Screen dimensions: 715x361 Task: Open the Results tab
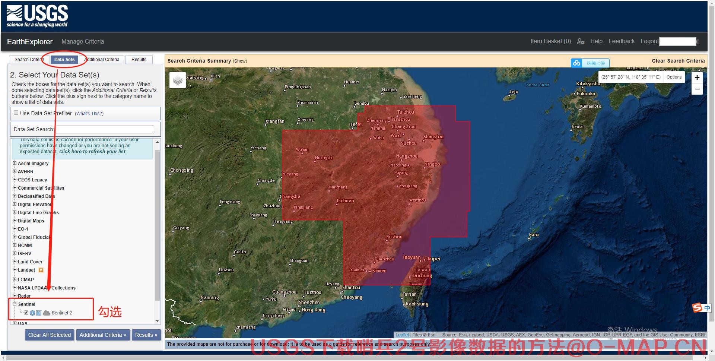tap(139, 60)
